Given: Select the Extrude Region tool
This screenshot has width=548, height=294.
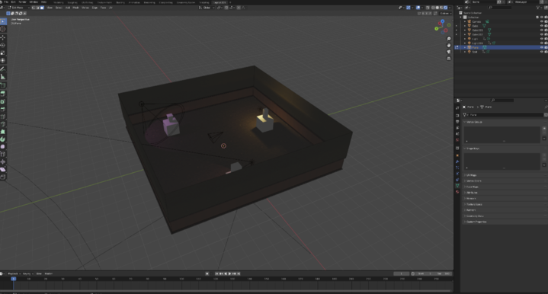Looking at the screenshot, I should [x=3, y=93].
